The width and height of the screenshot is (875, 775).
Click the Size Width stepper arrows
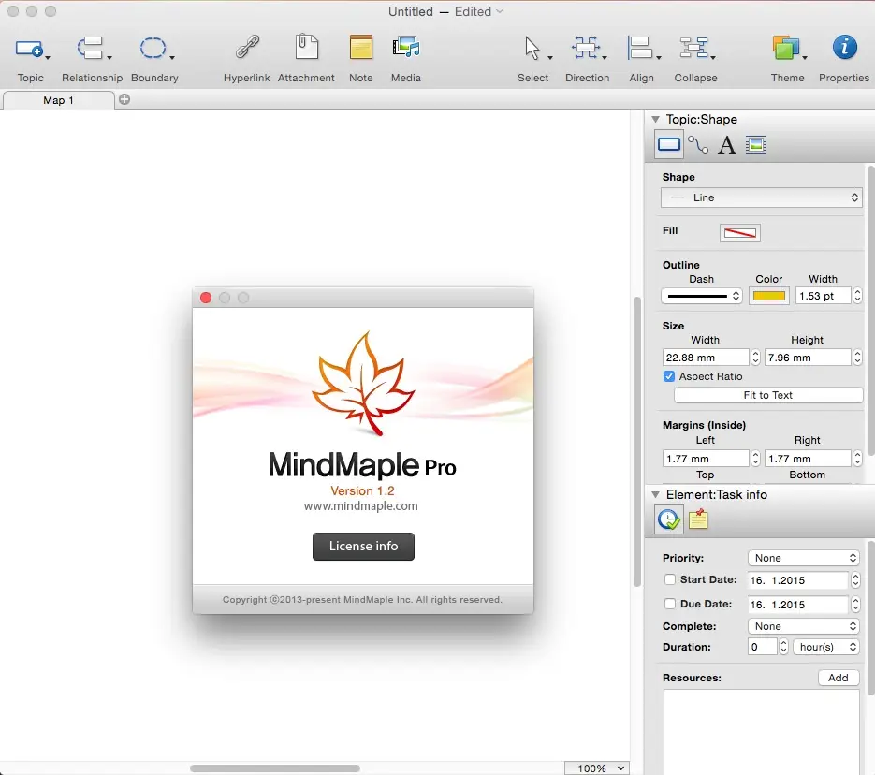[755, 358]
